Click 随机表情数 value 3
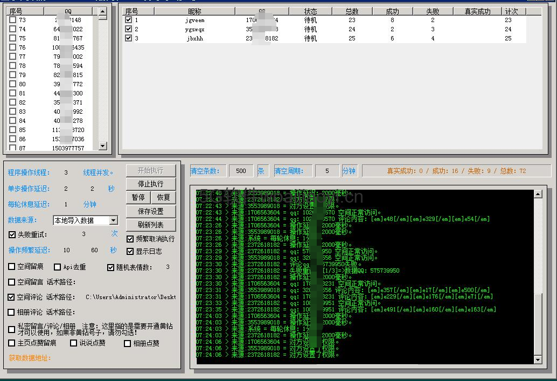Image resolution: width=557 pixels, height=381 pixels. pos(168,267)
